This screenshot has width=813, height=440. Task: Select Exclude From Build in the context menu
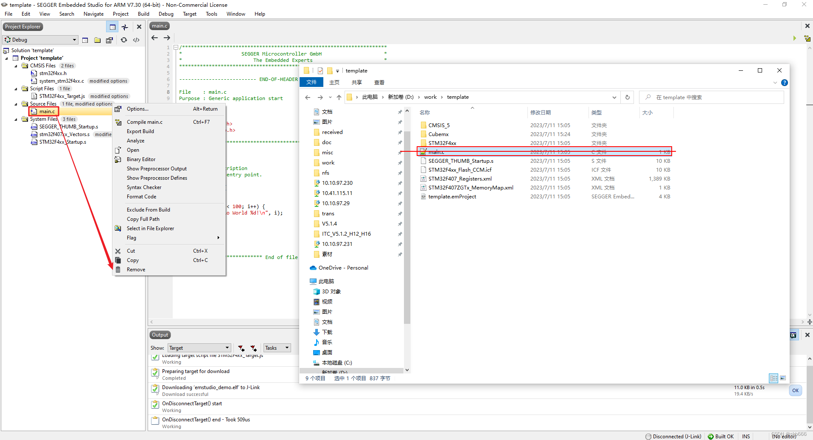pos(149,209)
